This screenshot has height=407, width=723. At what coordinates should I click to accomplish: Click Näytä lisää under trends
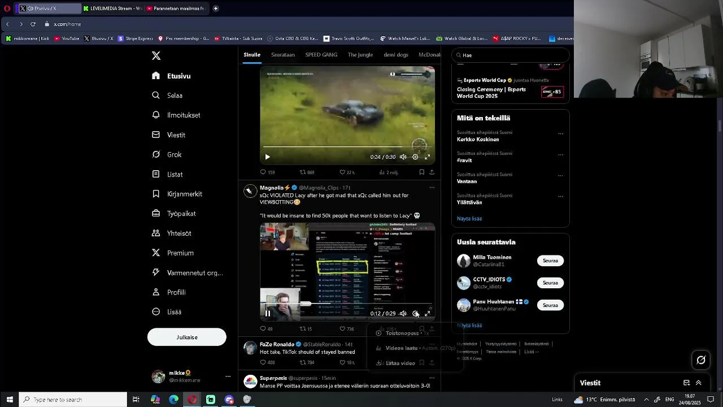[469, 219]
